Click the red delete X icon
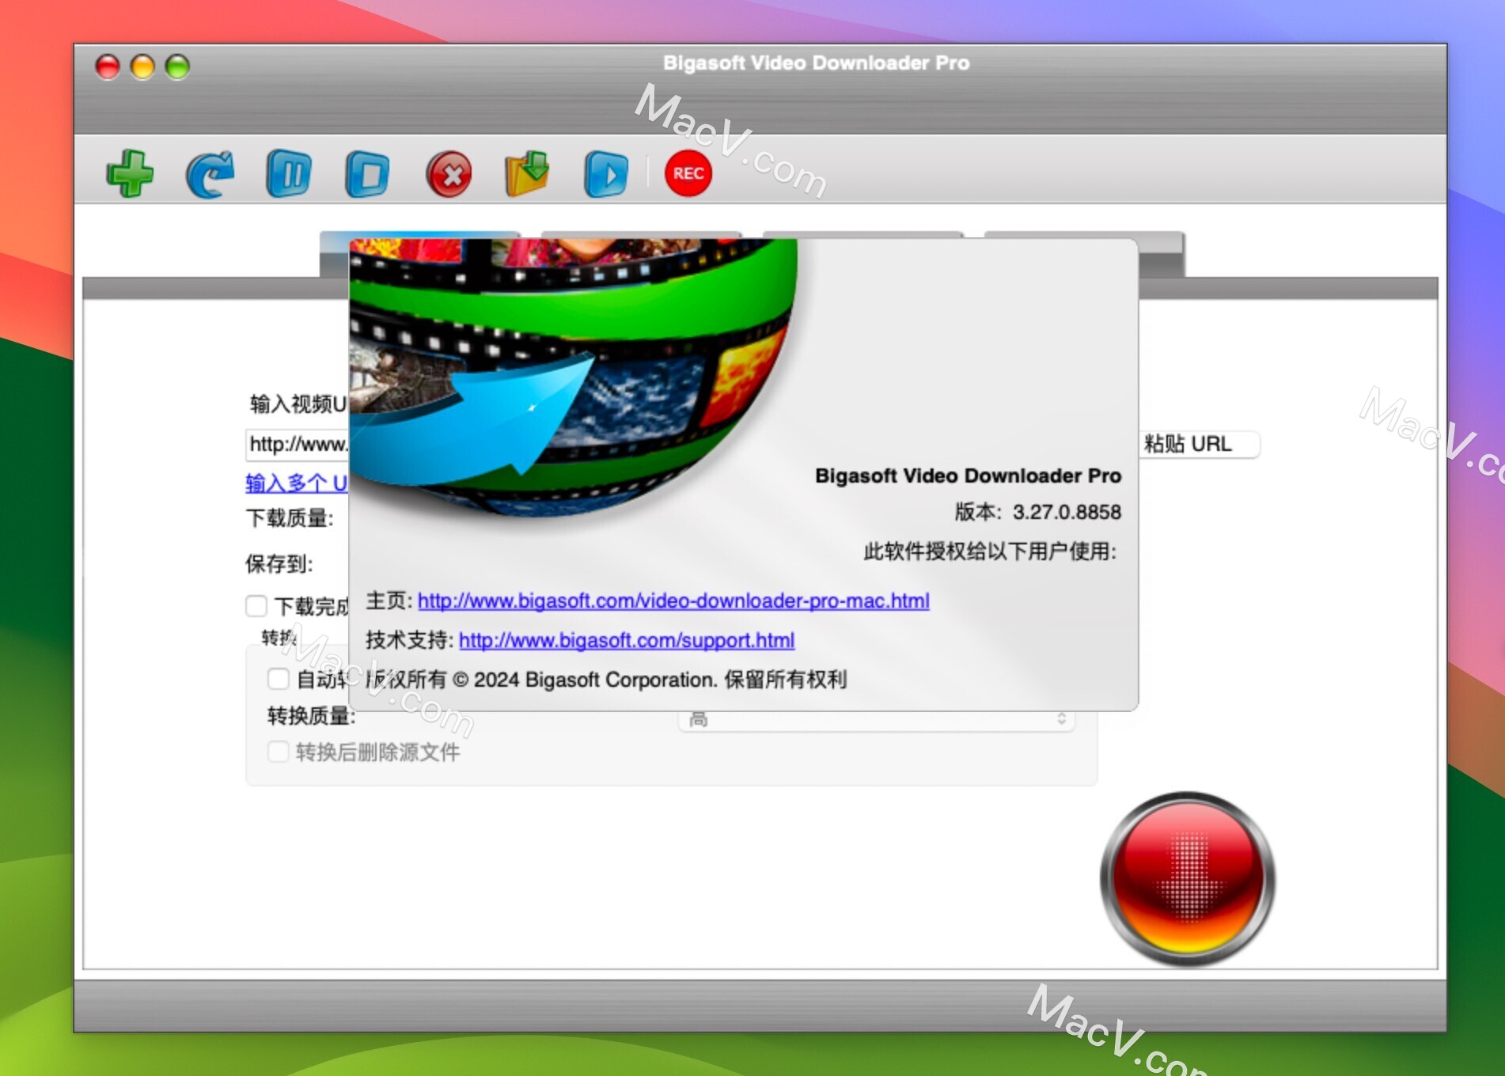 pos(449,173)
